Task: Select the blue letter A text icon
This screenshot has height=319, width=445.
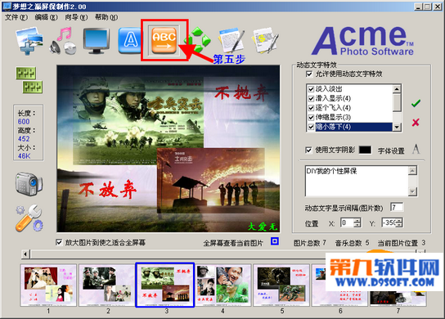Action: 129,41
